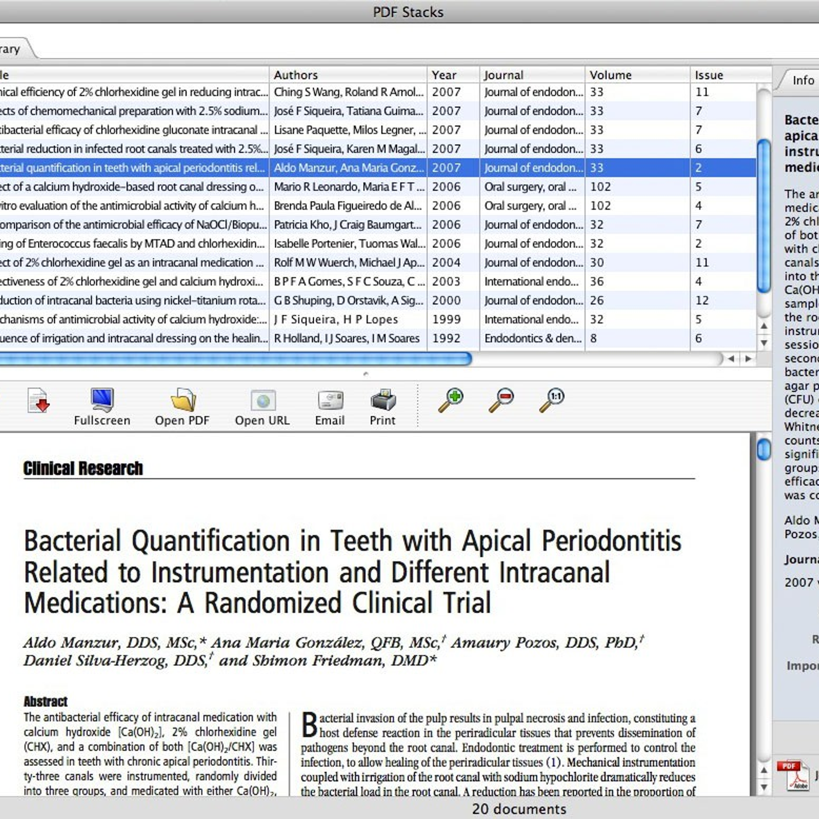Viewport: 819px width, 819px height.
Task: Click the table scrollbar down arrow
Action: point(764,342)
